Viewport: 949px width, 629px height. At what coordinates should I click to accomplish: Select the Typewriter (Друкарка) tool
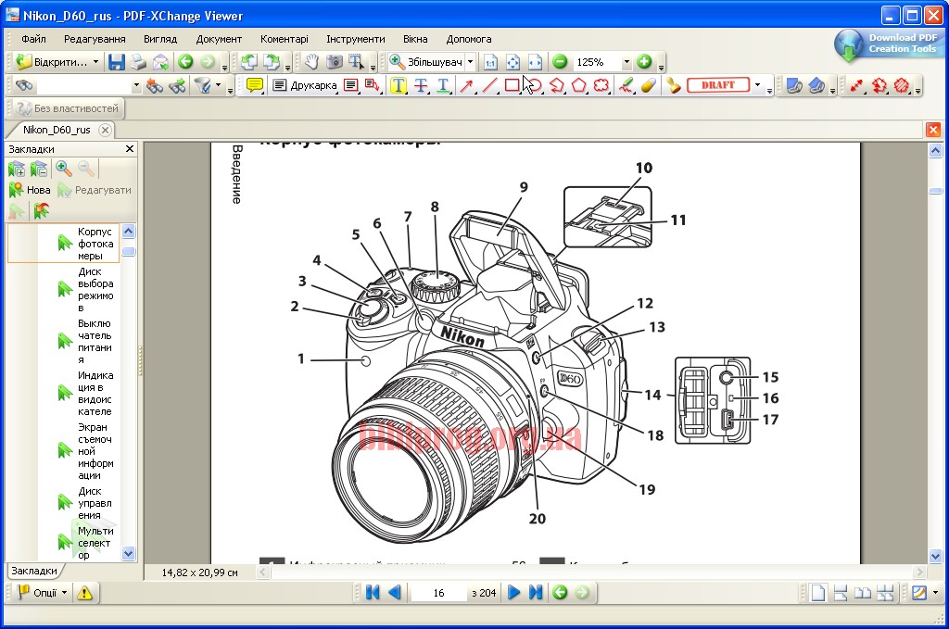[304, 85]
